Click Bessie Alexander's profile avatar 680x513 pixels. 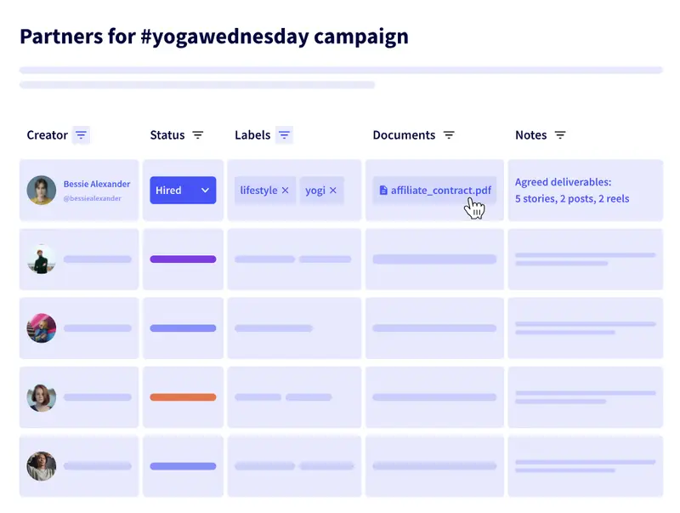(x=42, y=191)
